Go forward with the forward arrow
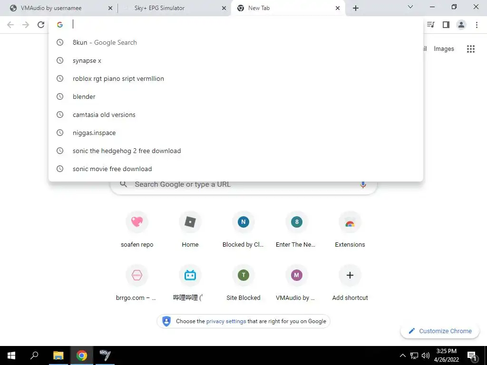 [26, 25]
